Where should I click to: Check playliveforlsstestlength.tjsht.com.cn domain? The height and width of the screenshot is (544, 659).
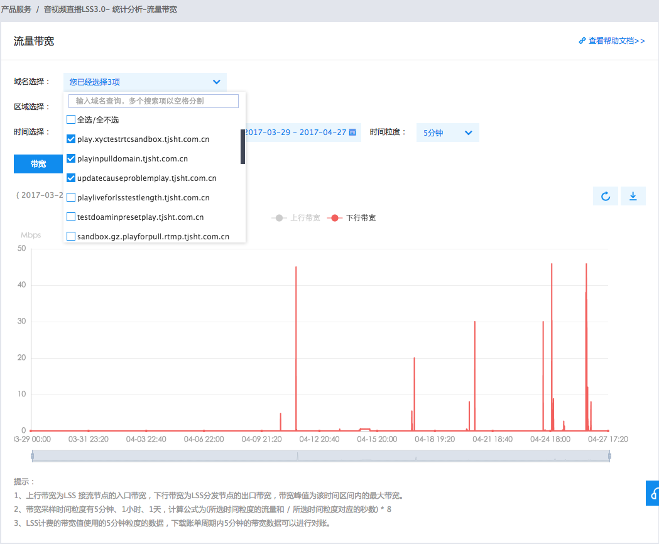point(71,198)
